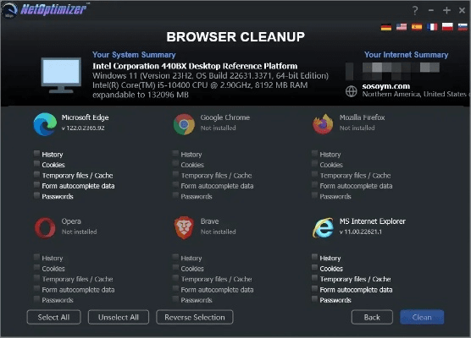Click 'Not installed' under Brave

coord(218,232)
